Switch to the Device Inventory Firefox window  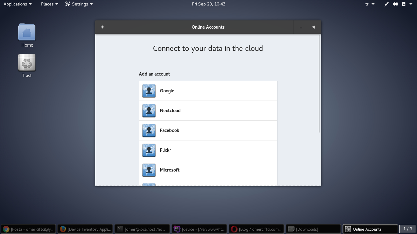click(85, 229)
